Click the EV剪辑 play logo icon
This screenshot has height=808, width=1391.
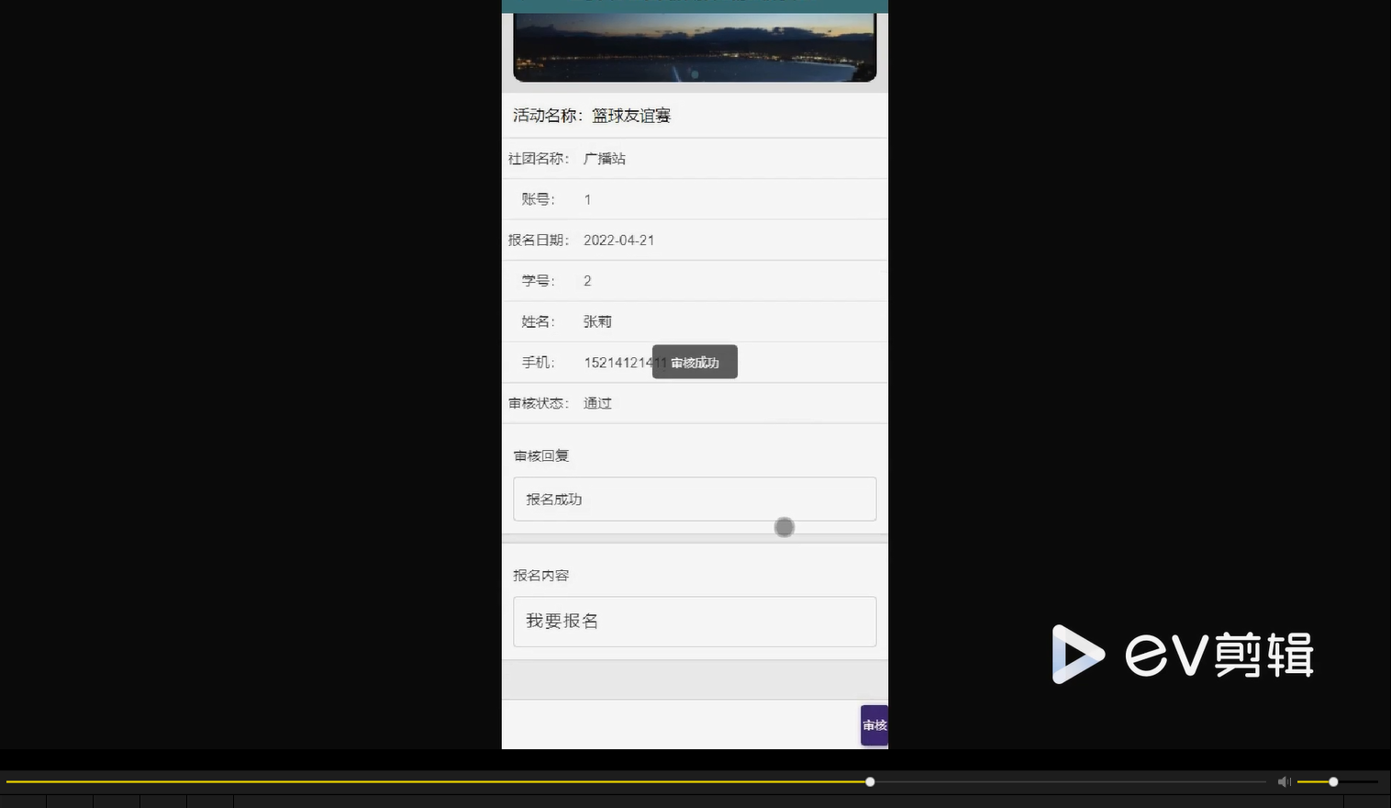coord(1078,655)
